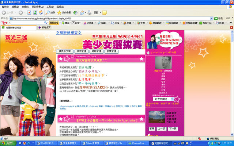
Task: Open the 克里斯夢想天空 blog title link
Action: [69, 33]
